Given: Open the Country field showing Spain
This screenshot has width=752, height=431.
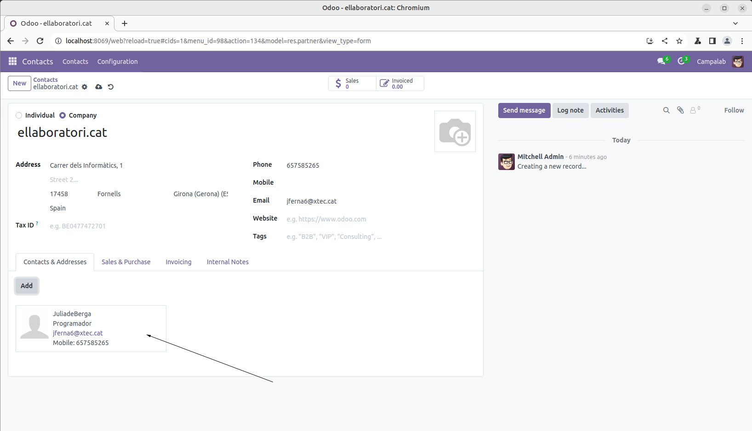Looking at the screenshot, I should tap(138, 208).
